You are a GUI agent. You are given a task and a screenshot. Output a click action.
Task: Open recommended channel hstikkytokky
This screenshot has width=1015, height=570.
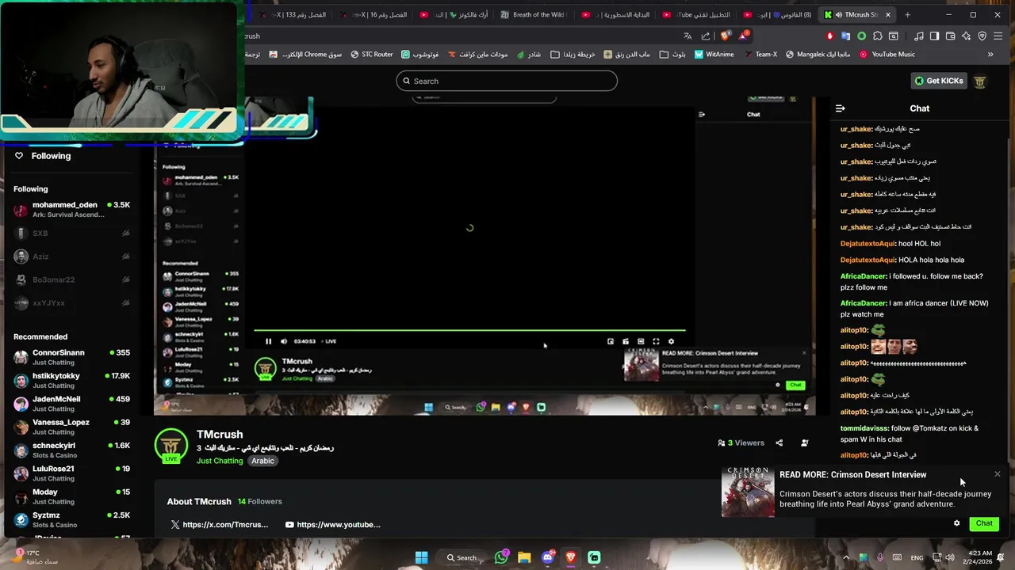[x=71, y=381]
